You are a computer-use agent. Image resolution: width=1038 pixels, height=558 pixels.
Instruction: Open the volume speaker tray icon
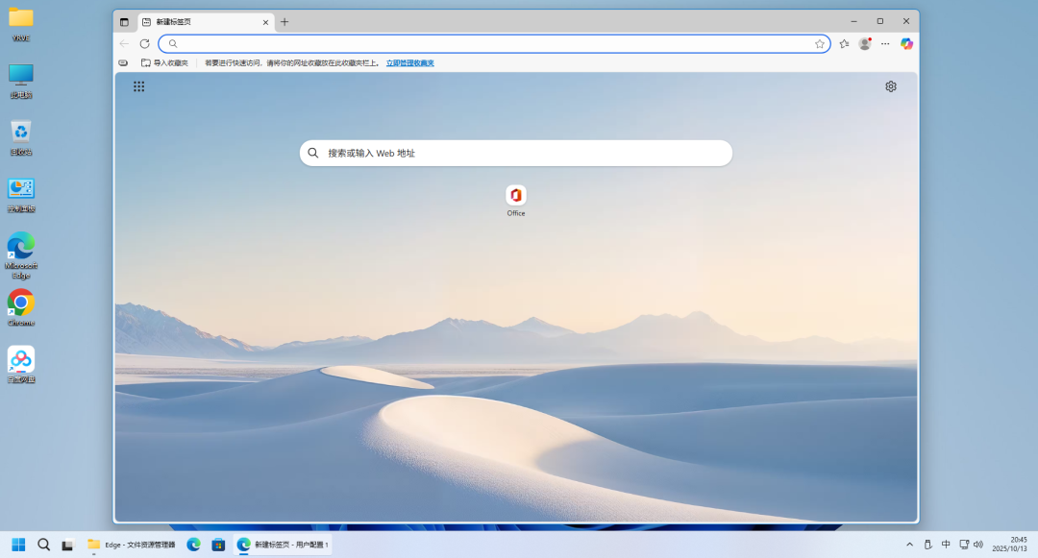(978, 545)
